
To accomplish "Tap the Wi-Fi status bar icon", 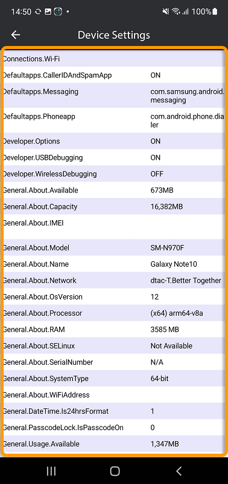I will pos(176,11).
